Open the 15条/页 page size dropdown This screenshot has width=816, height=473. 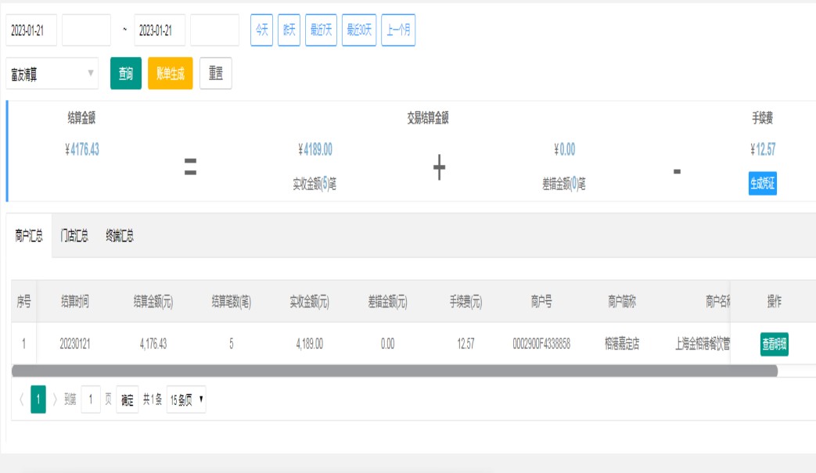186,400
